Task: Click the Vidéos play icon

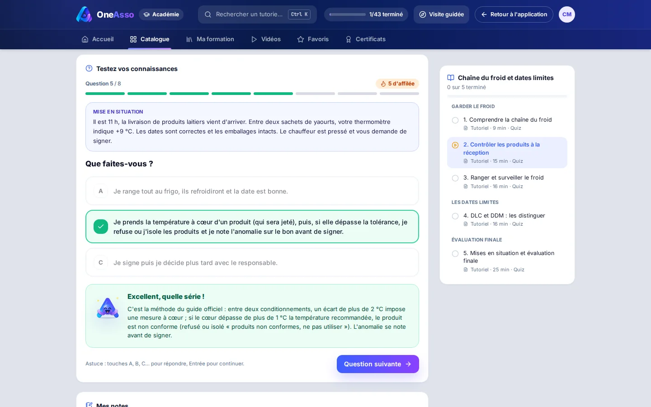Action: [x=254, y=39]
